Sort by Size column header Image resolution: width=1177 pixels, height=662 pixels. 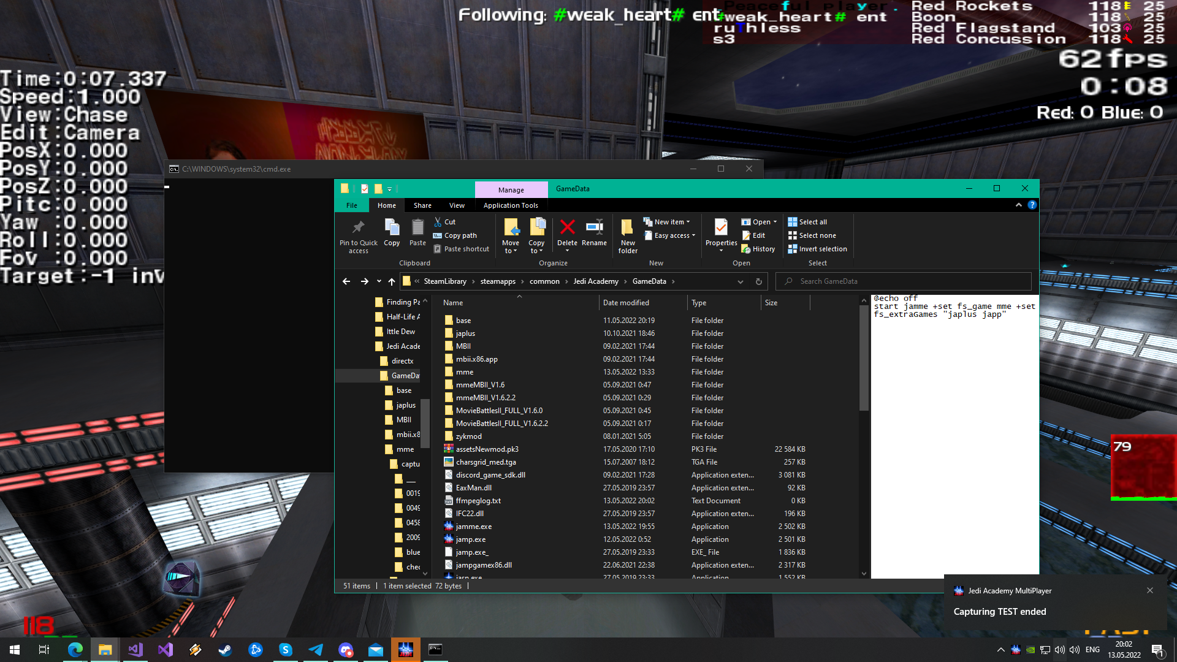coord(785,303)
